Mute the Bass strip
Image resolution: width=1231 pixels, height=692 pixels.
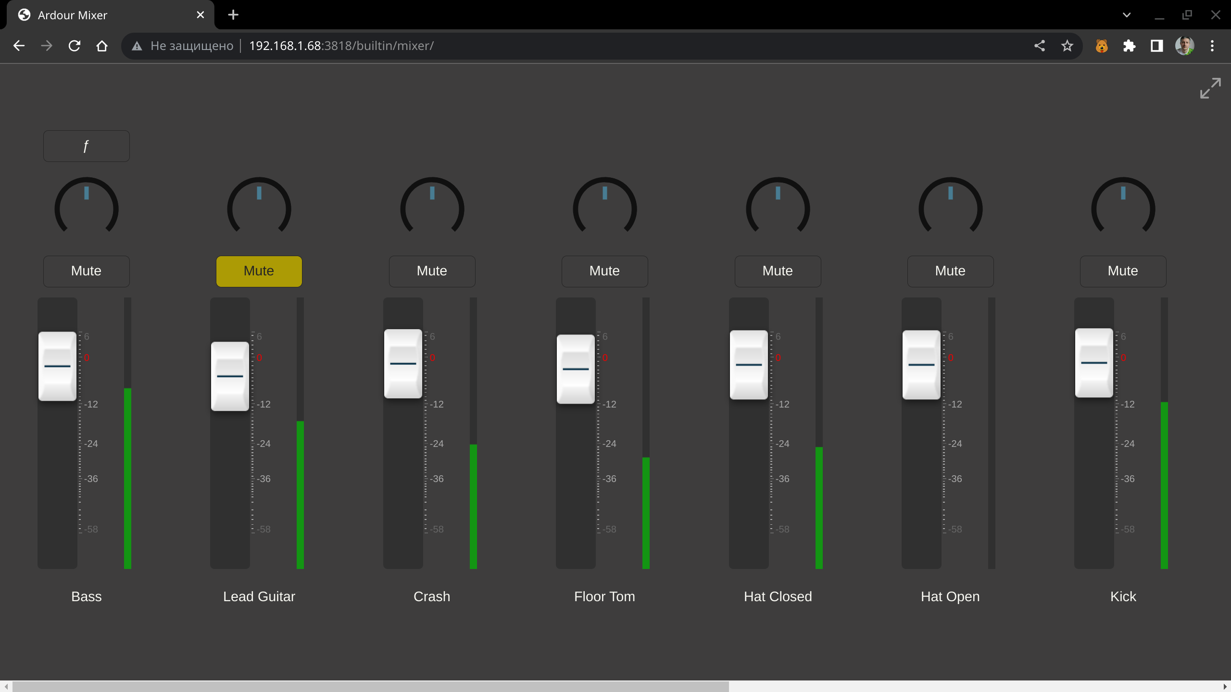(x=87, y=271)
